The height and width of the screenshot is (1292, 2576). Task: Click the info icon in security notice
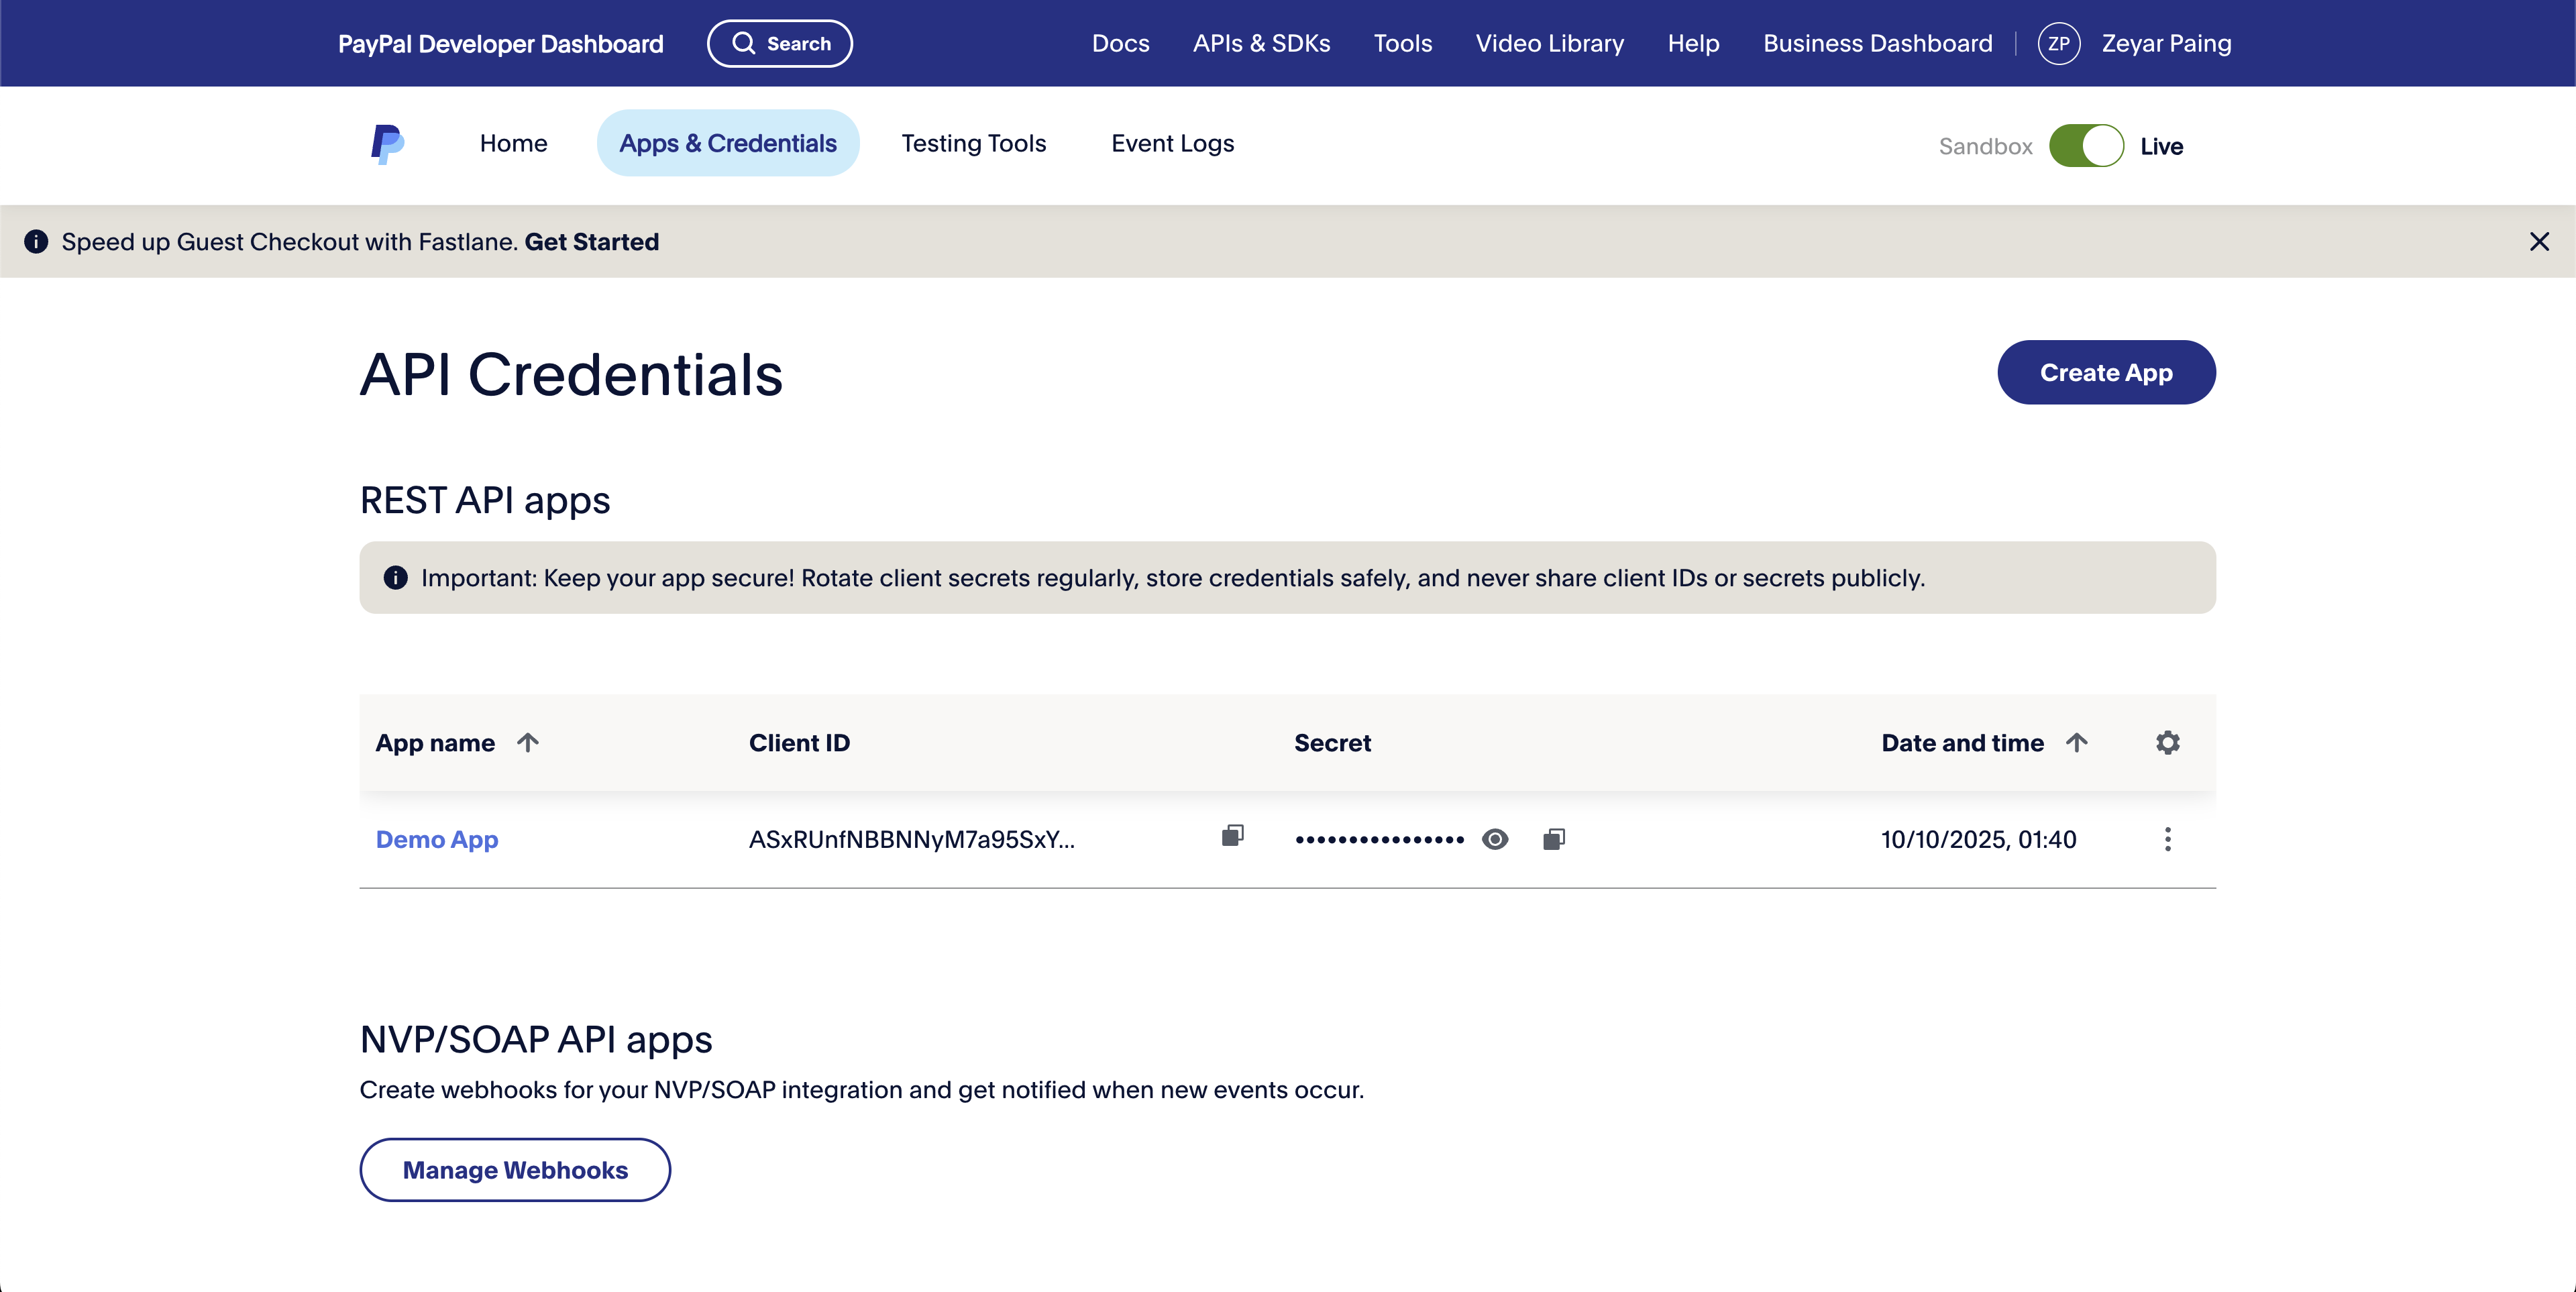[396, 578]
